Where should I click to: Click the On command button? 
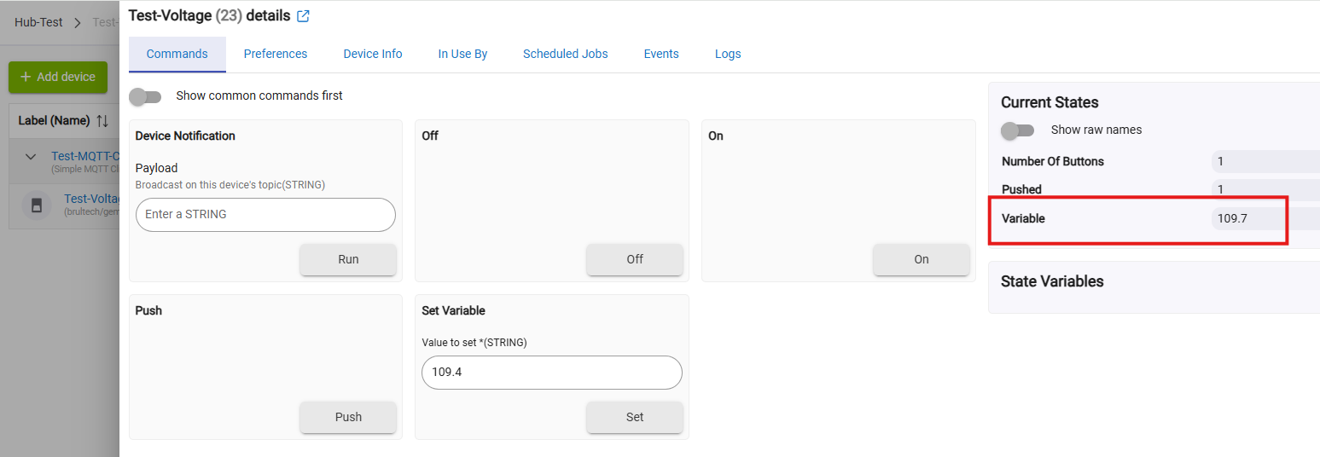click(921, 259)
